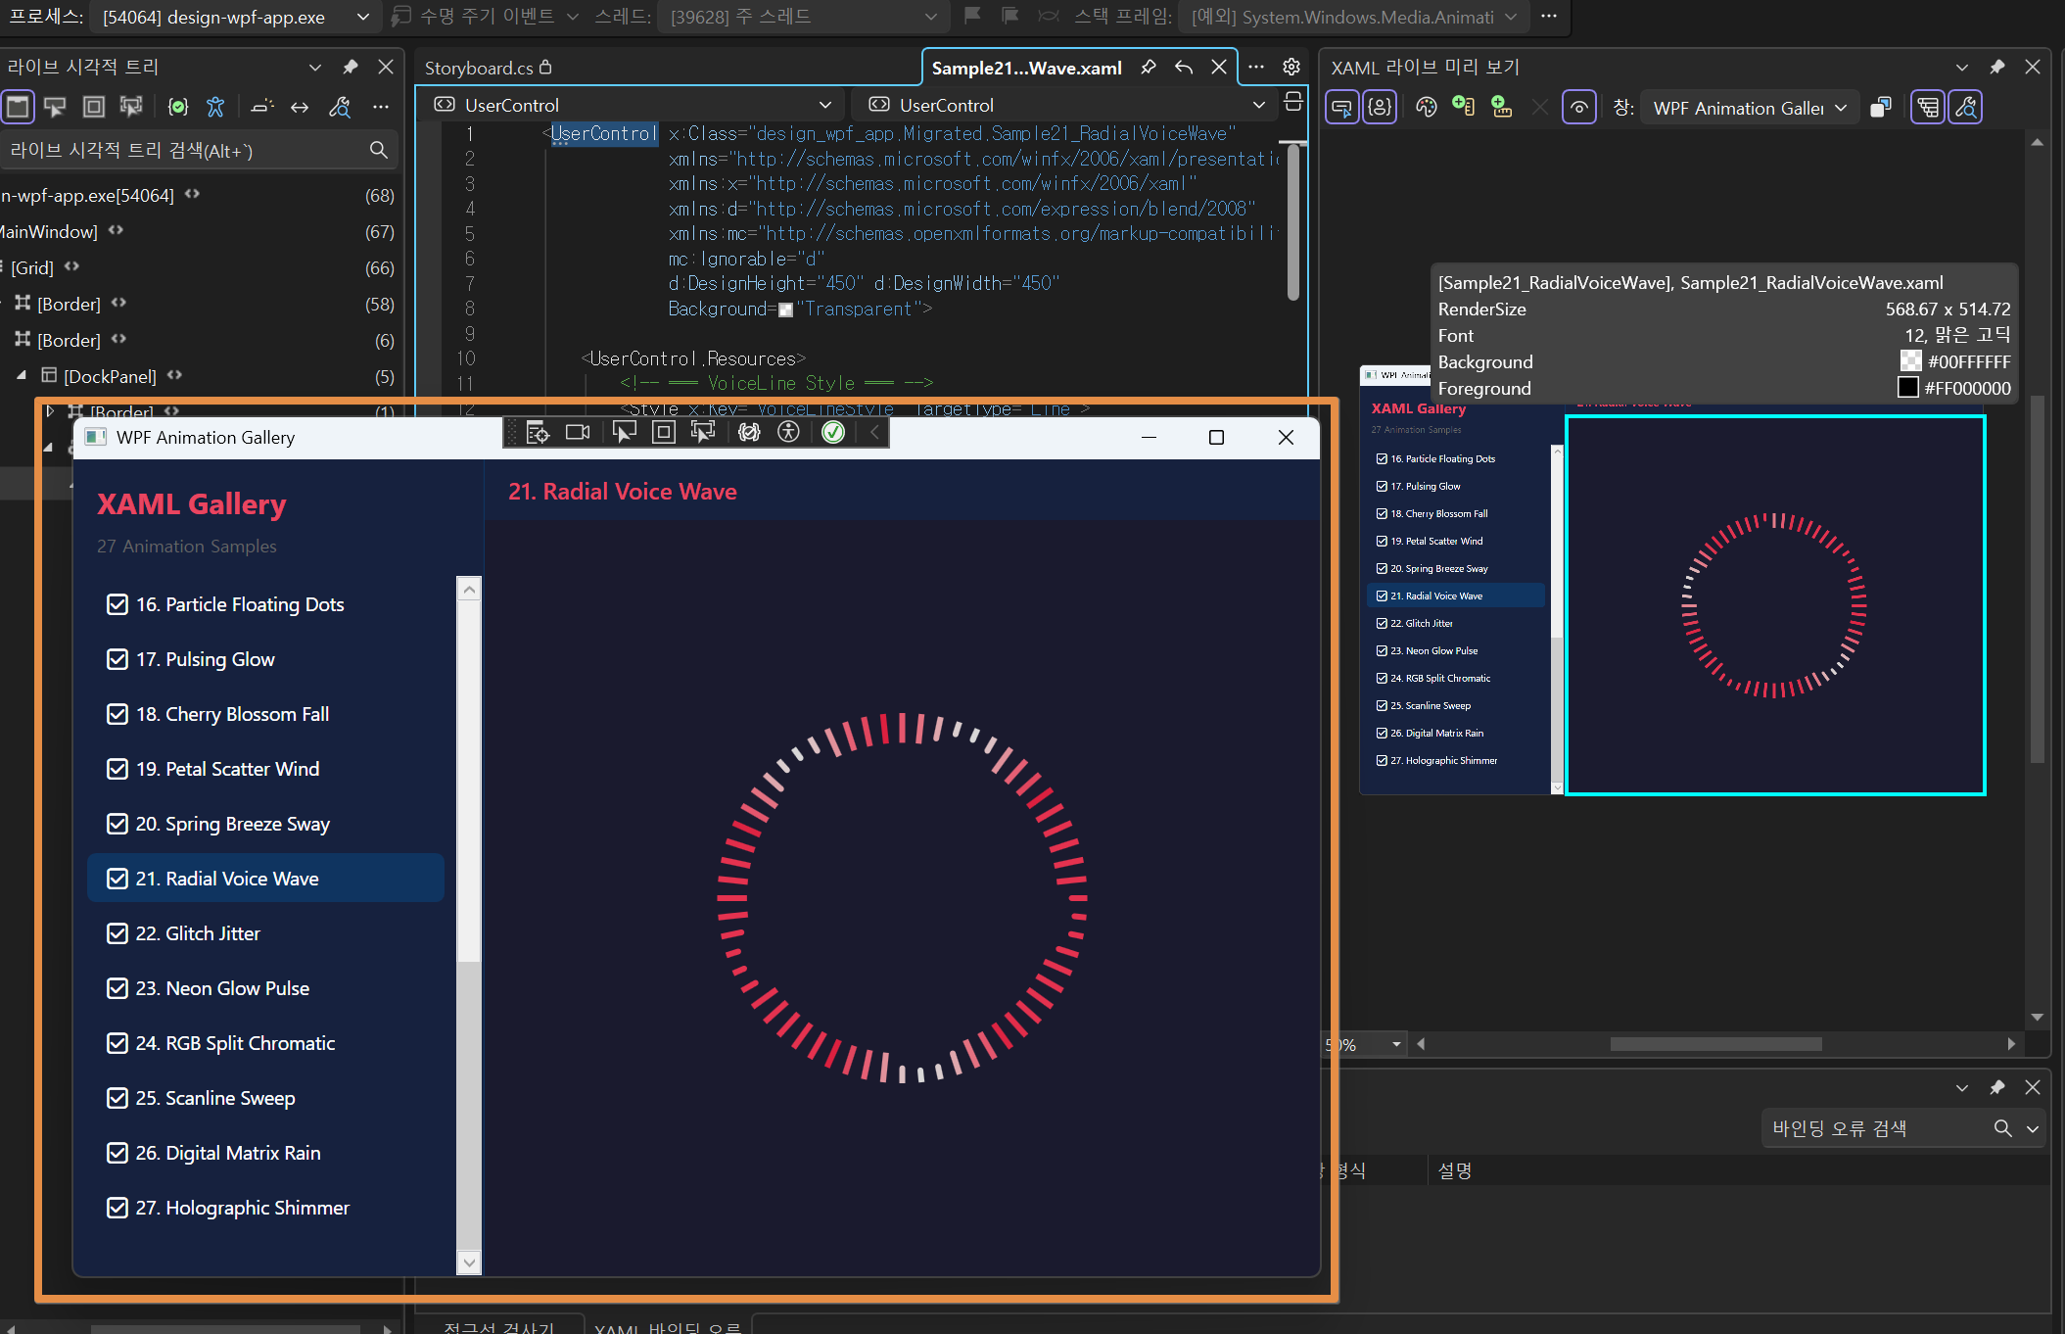Switch to the Sample21...Wave.xaml tab

coord(1025,68)
